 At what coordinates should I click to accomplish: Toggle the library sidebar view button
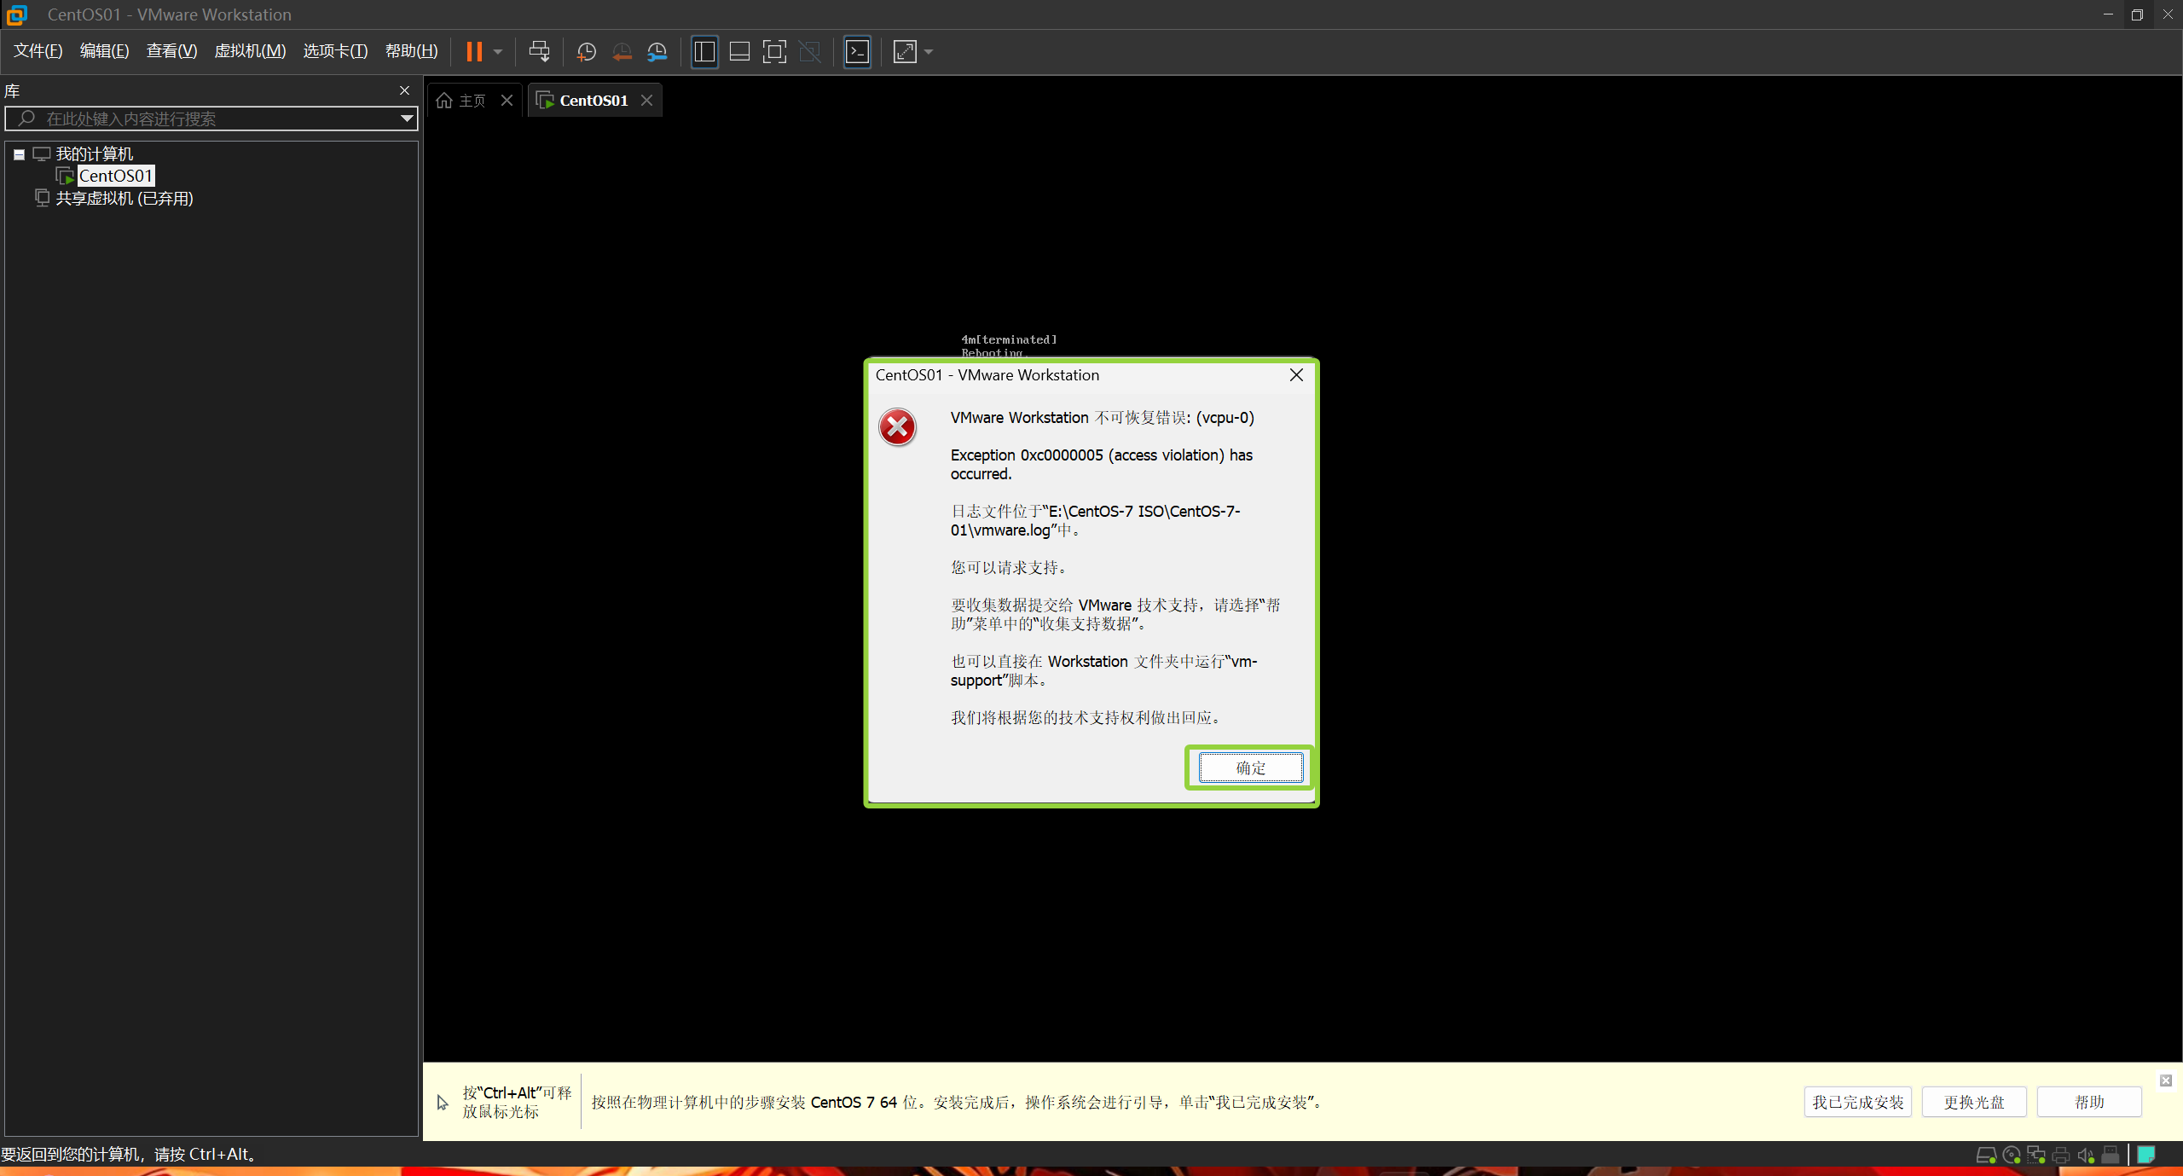[x=704, y=52]
